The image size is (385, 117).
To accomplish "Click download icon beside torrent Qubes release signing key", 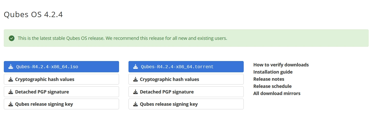I will coord(135,104).
